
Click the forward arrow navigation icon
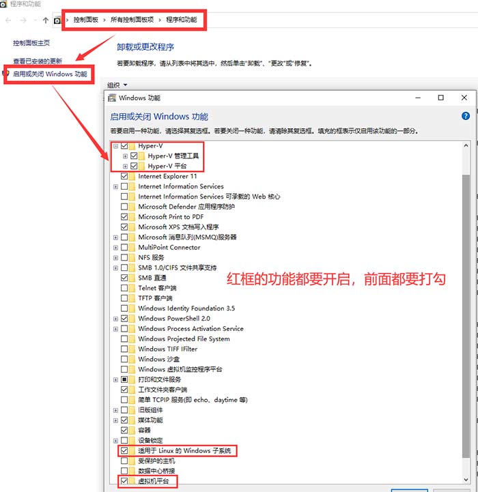tap(23, 20)
